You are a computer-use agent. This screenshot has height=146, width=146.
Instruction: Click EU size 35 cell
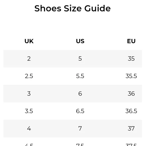[x=131, y=59]
